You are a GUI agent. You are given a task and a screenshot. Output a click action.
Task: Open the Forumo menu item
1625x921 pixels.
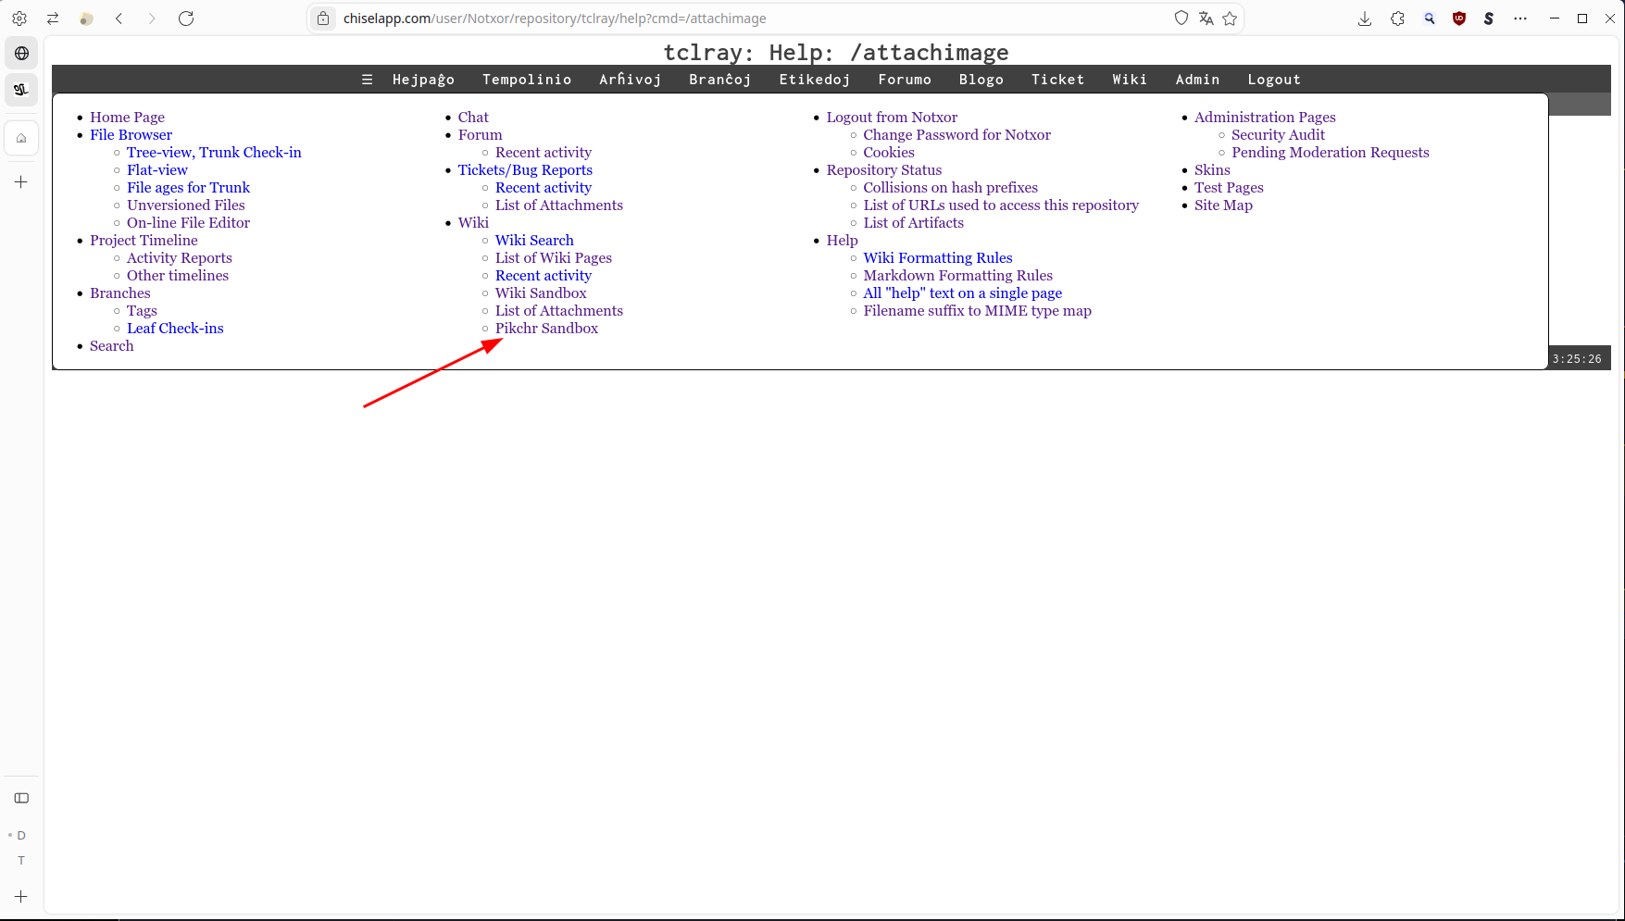pos(905,80)
